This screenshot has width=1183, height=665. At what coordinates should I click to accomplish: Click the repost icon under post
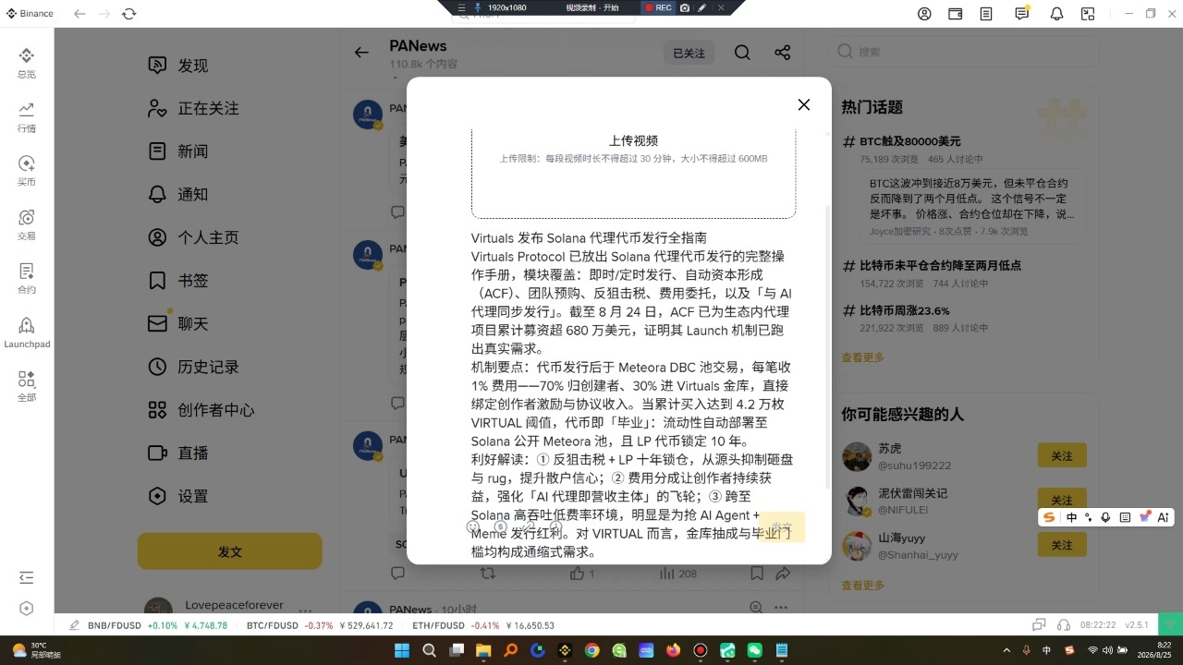click(x=488, y=574)
